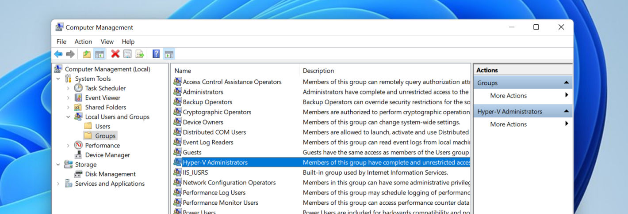The height and width of the screenshot is (214, 628).
Task: Select Disk Management under Storage
Action: point(110,174)
